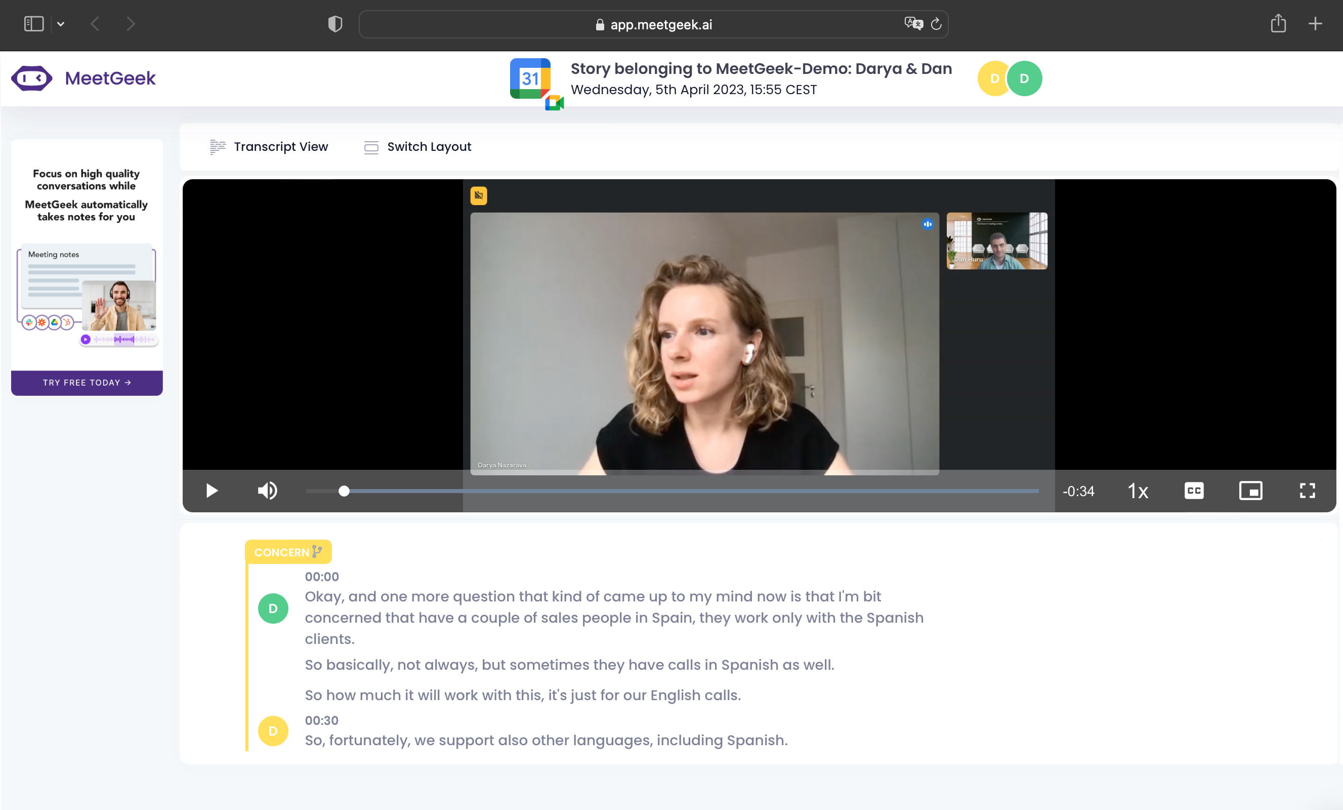Play the meeting video
1343x810 pixels.
(212, 491)
